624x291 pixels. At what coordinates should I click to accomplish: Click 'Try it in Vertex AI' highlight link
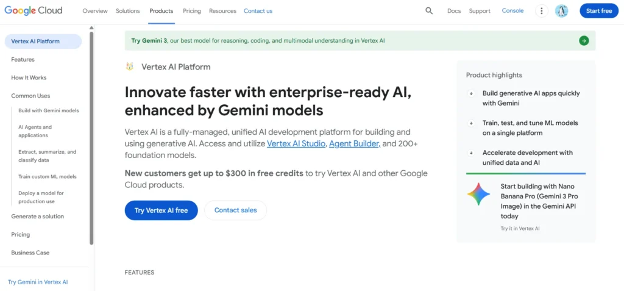coord(520,229)
